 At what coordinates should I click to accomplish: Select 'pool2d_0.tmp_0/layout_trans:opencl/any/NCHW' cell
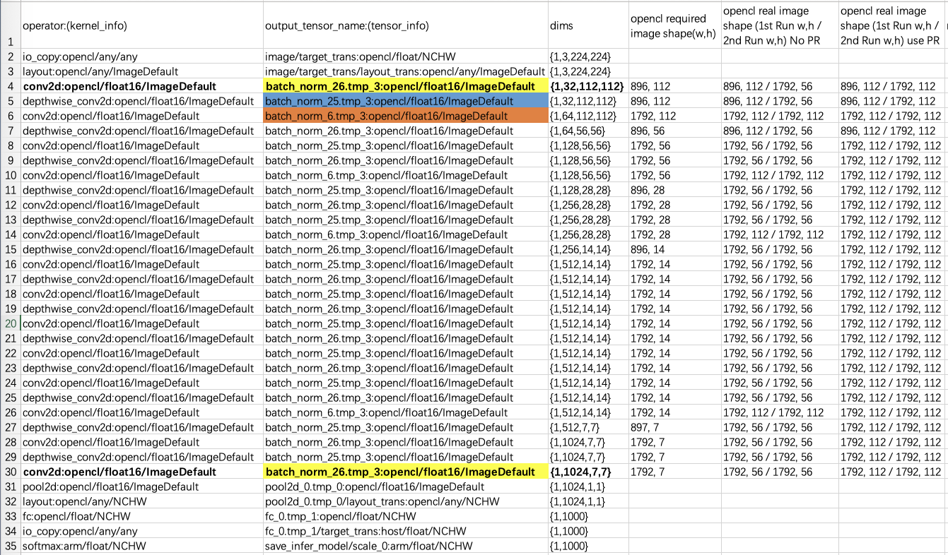[405, 501]
